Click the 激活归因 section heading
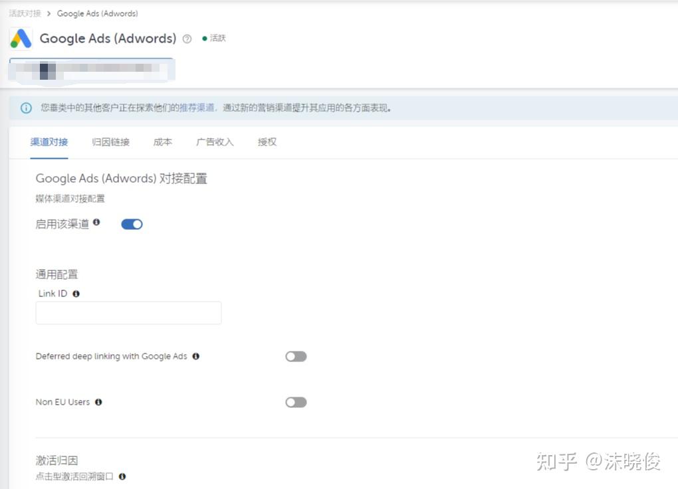Screen dimensions: 678x489 tap(56, 460)
